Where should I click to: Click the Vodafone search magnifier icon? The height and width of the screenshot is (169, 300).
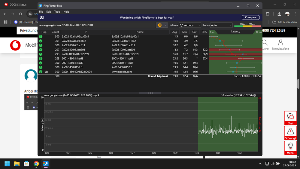click(x=265, y=43)
